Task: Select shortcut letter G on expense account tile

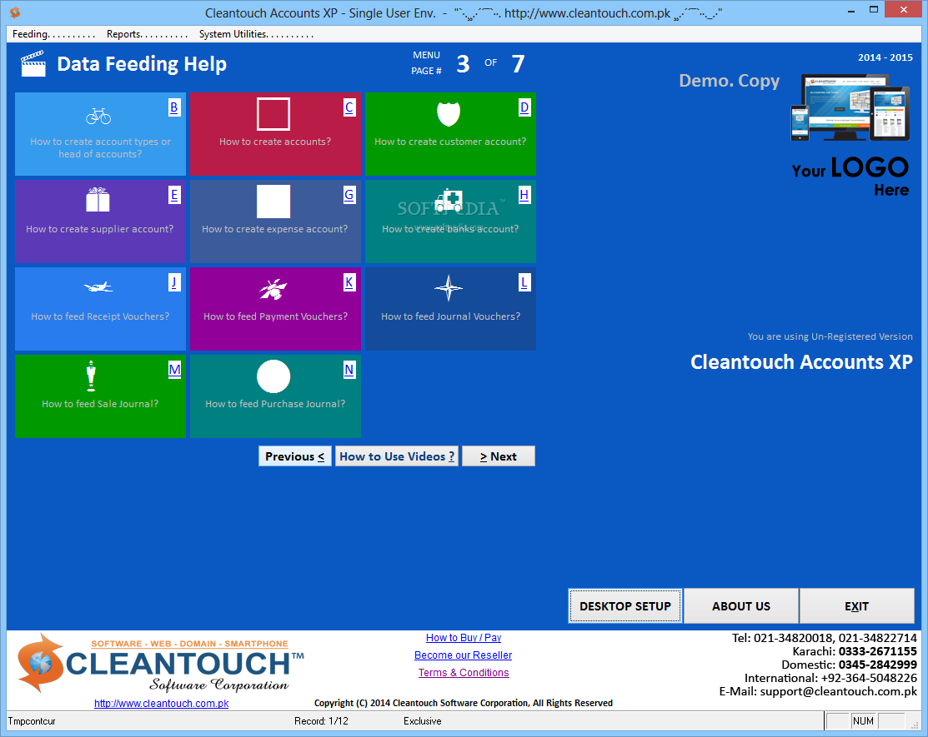Action: [349, 195]
